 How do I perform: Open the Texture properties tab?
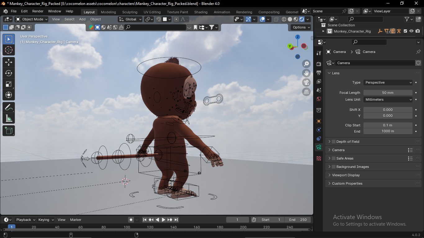tap(319, 158)
